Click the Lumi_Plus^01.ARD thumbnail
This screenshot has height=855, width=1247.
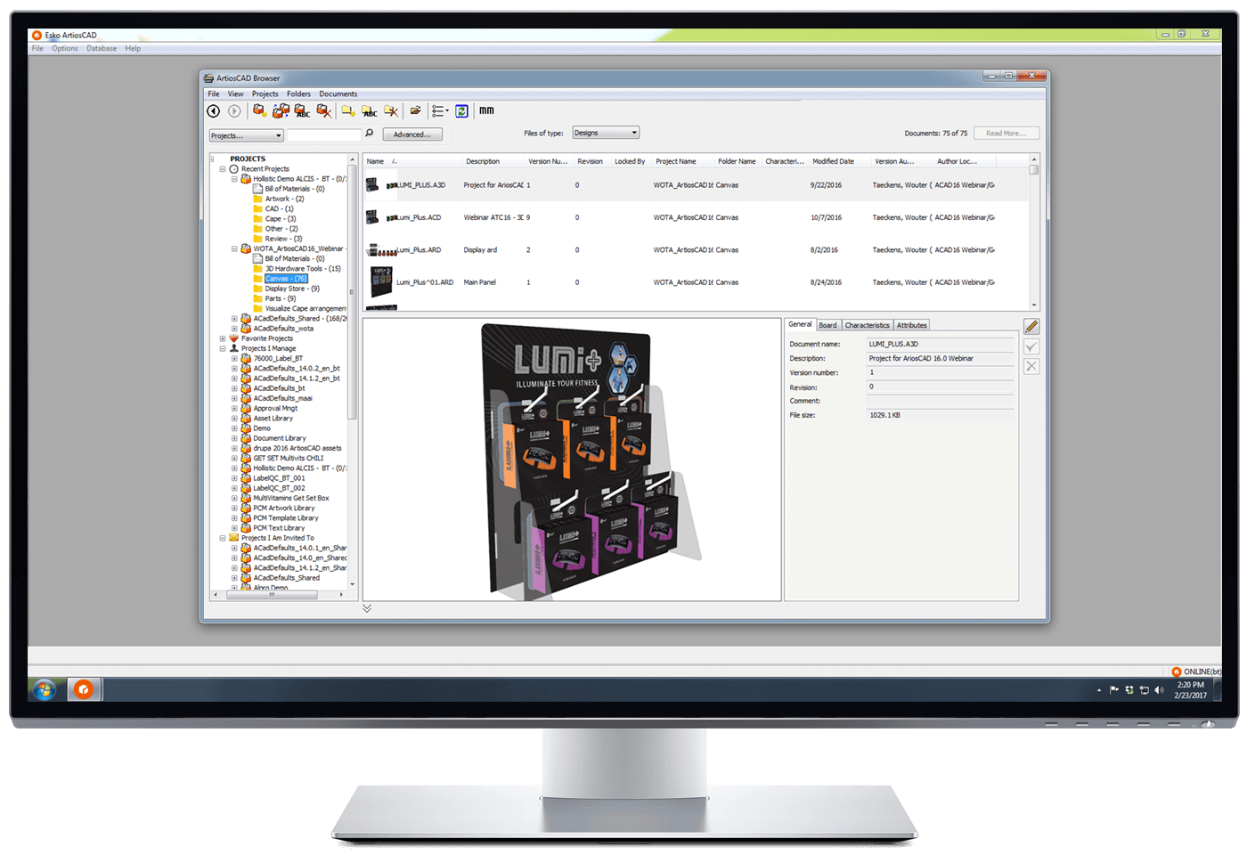coord(381,282)
